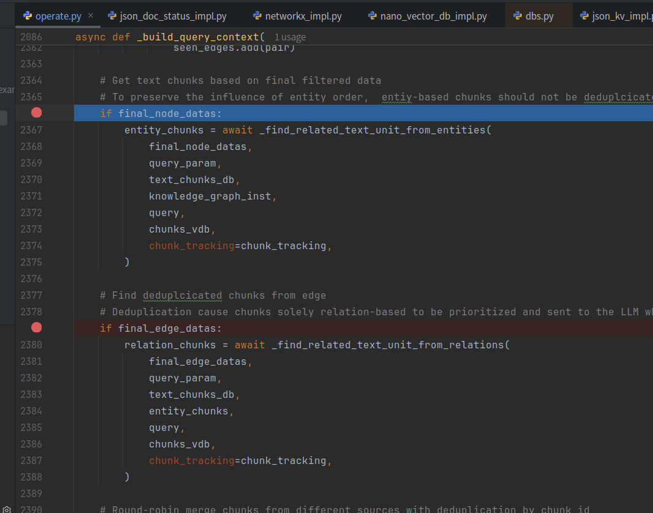Image resolution: width=653 pixels, height=513 pixels.
Task: Click 'chunk_tracking' keyword on line 2387
Action: pyautogui.click(x=192, y=460)
